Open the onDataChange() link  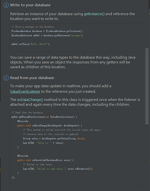[30, 100]
